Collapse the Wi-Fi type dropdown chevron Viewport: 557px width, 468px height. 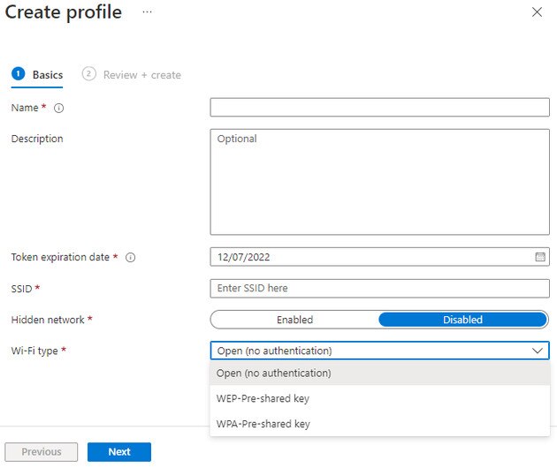tap(538, 351)
